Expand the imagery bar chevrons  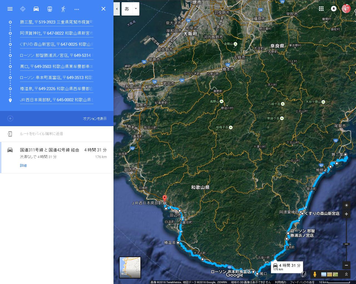(346, 274)
